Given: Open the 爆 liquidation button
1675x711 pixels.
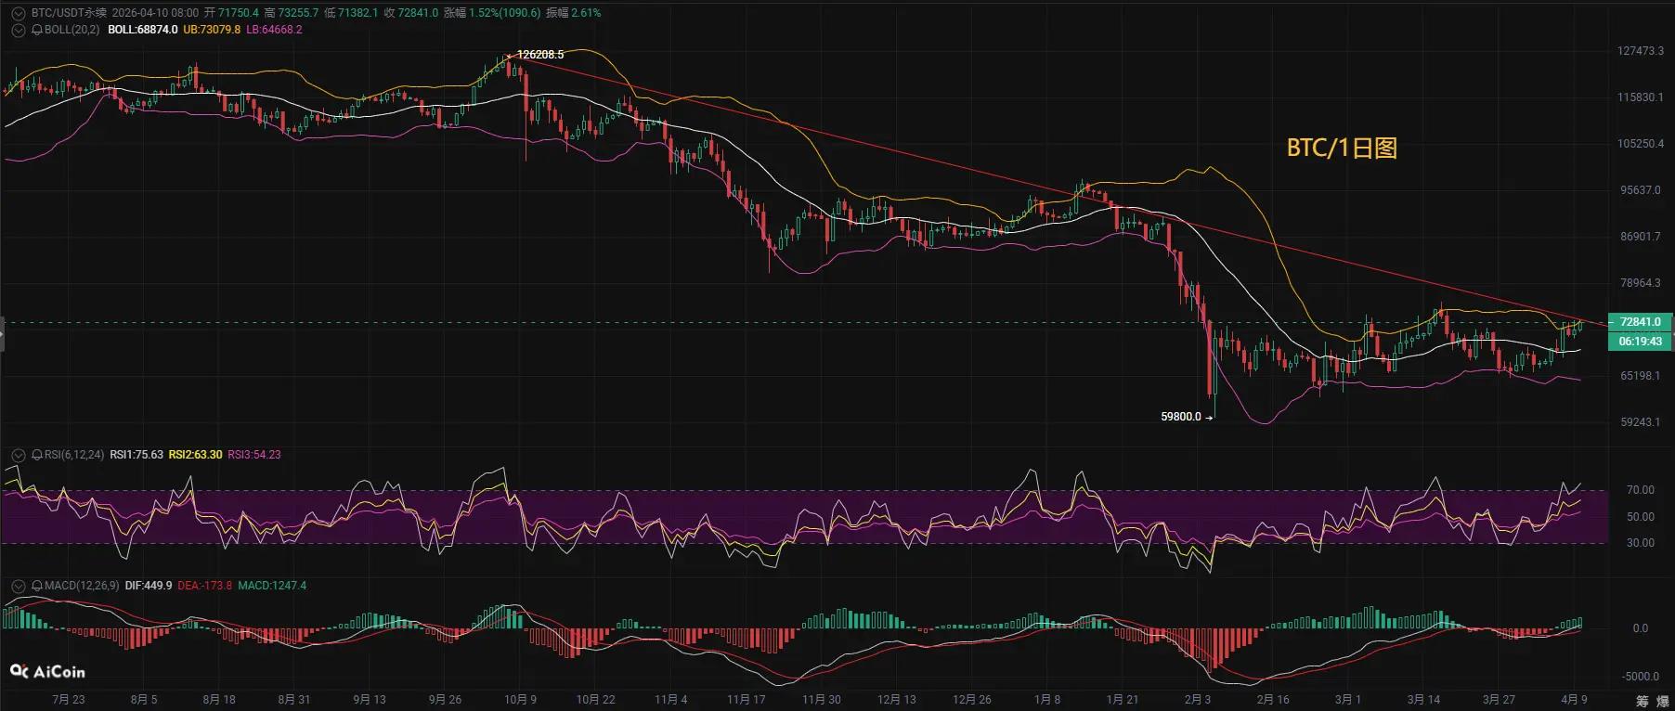Looking at the screenshot, I should [1663, 701].
